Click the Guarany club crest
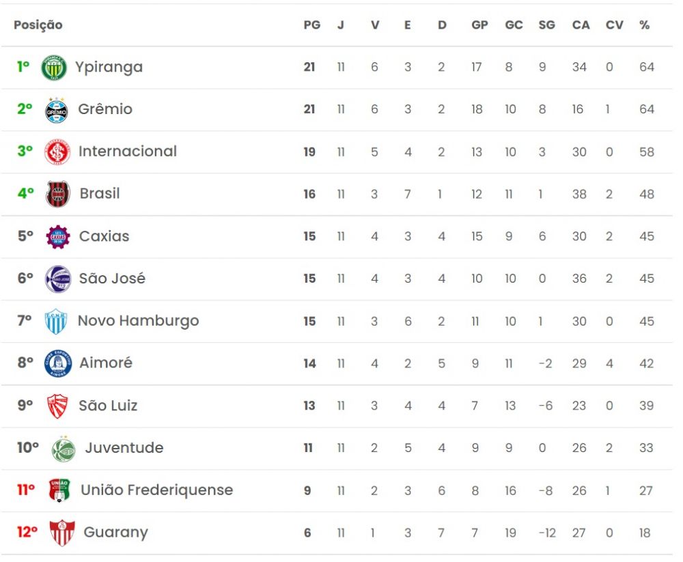The image size is (683, 562). 62,533
